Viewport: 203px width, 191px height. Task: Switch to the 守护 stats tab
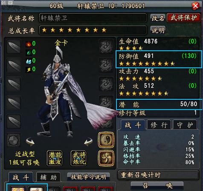tap(185, 125)
